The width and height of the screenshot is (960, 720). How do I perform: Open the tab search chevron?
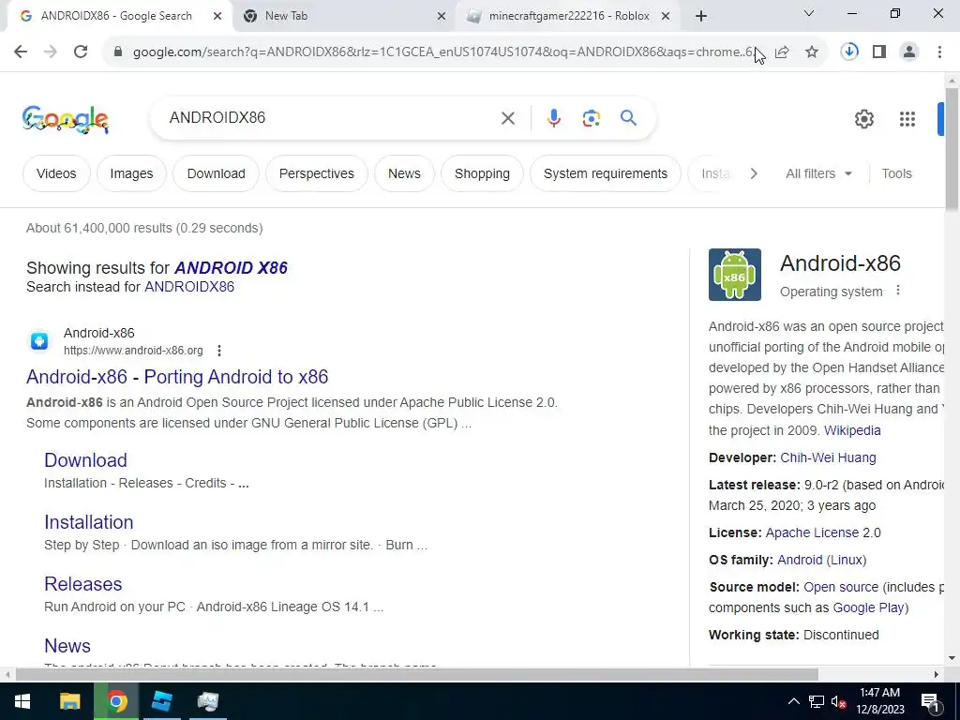click(809, 13)
